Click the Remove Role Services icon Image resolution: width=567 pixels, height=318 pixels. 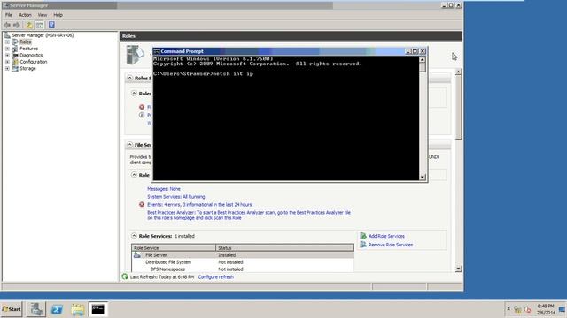click(x=363, y=245)
